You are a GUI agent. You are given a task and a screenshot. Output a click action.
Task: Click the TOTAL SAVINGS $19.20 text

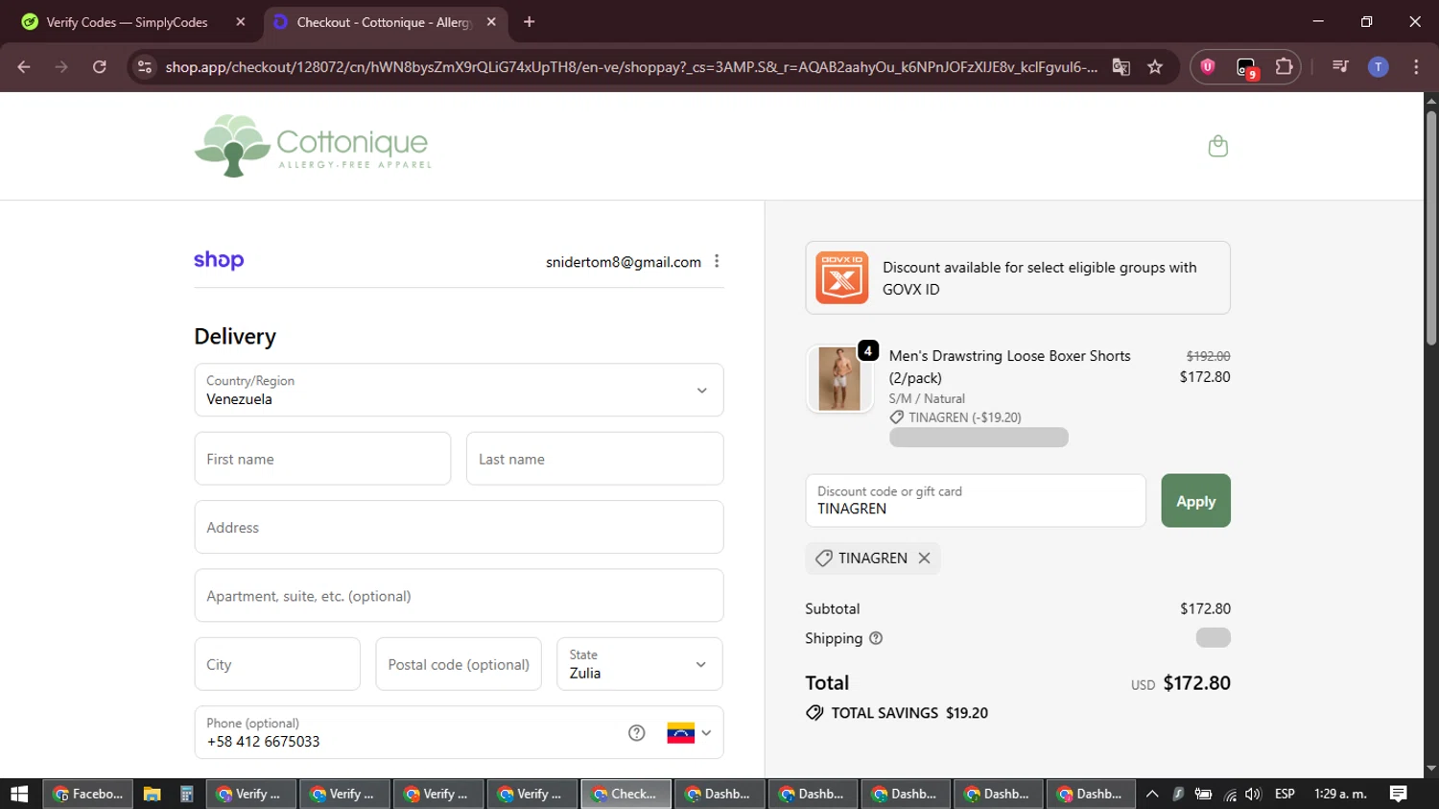[909, 713]
